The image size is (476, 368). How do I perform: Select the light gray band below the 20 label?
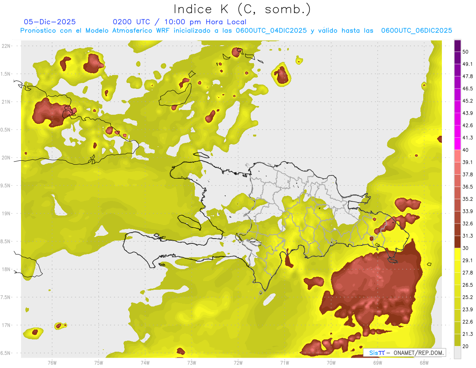458,353
